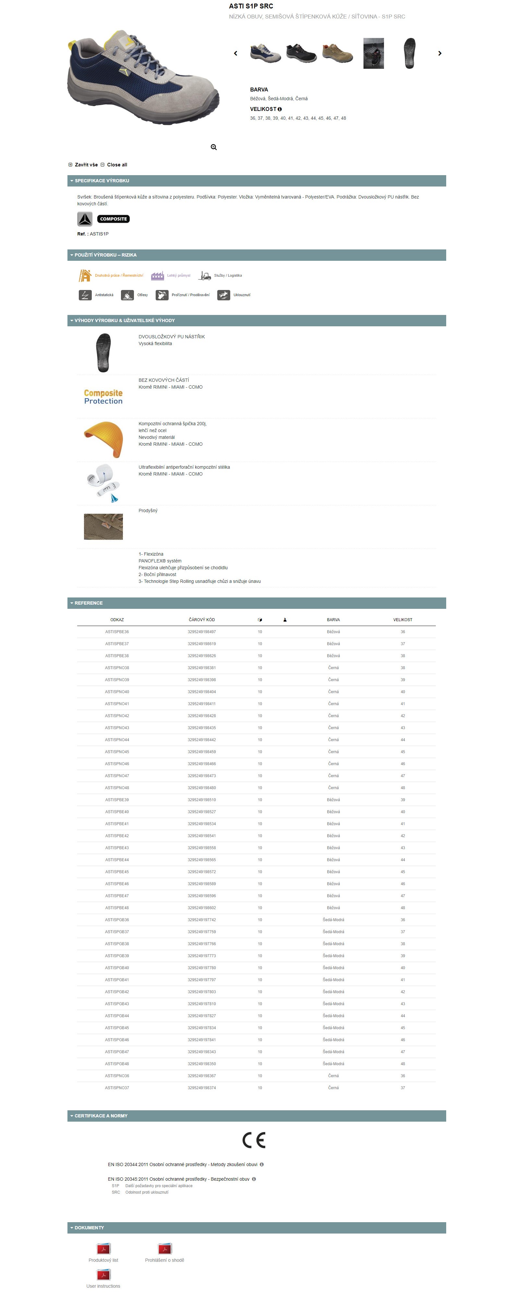Click the Služby / Logistika forklift icon
This screenshot has width=513, height=1301.
point(205,276)
